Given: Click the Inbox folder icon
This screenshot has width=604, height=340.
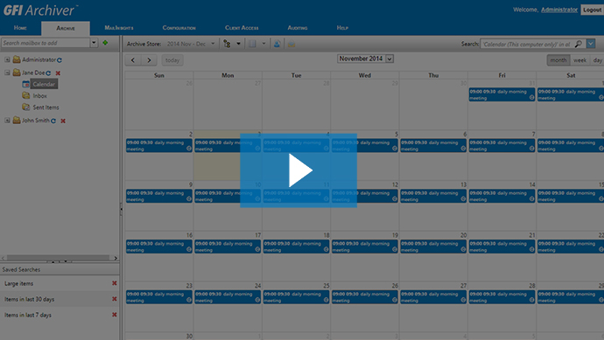Looking at the screenshot, I should pyautogui.click(x=25, y=95).
